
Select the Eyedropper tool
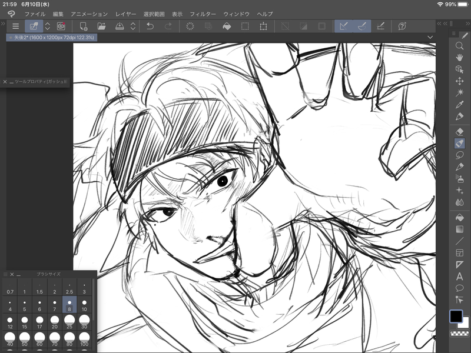459,105
